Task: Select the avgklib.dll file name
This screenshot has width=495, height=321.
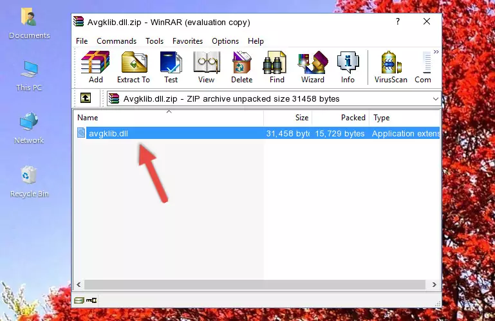Action: pyautogui.click(x=108, y=134)
